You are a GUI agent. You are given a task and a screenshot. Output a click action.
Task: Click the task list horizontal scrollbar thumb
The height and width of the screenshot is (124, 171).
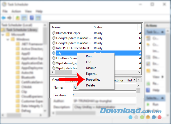[x=63, y=72]
